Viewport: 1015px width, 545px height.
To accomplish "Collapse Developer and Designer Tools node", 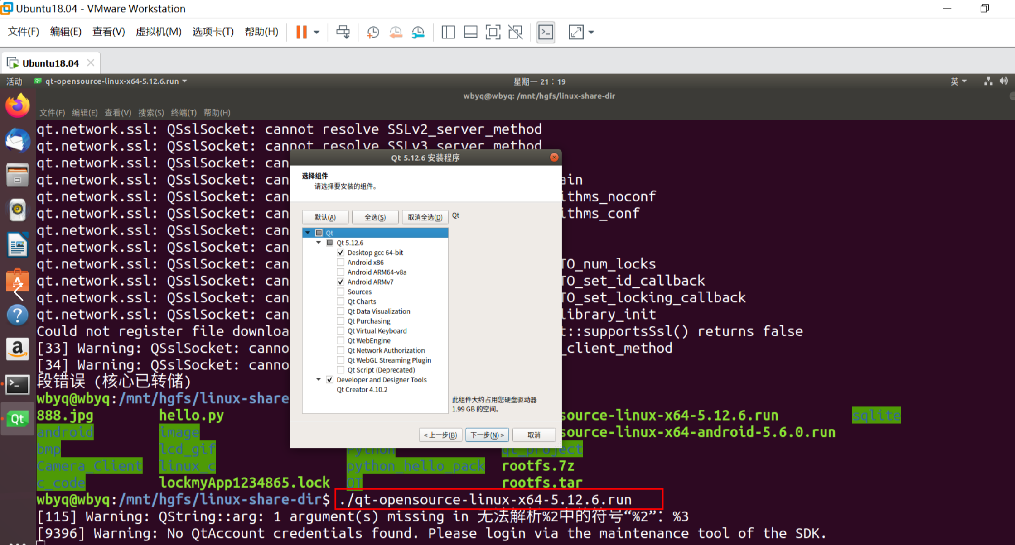I will [x=319, y=380].
